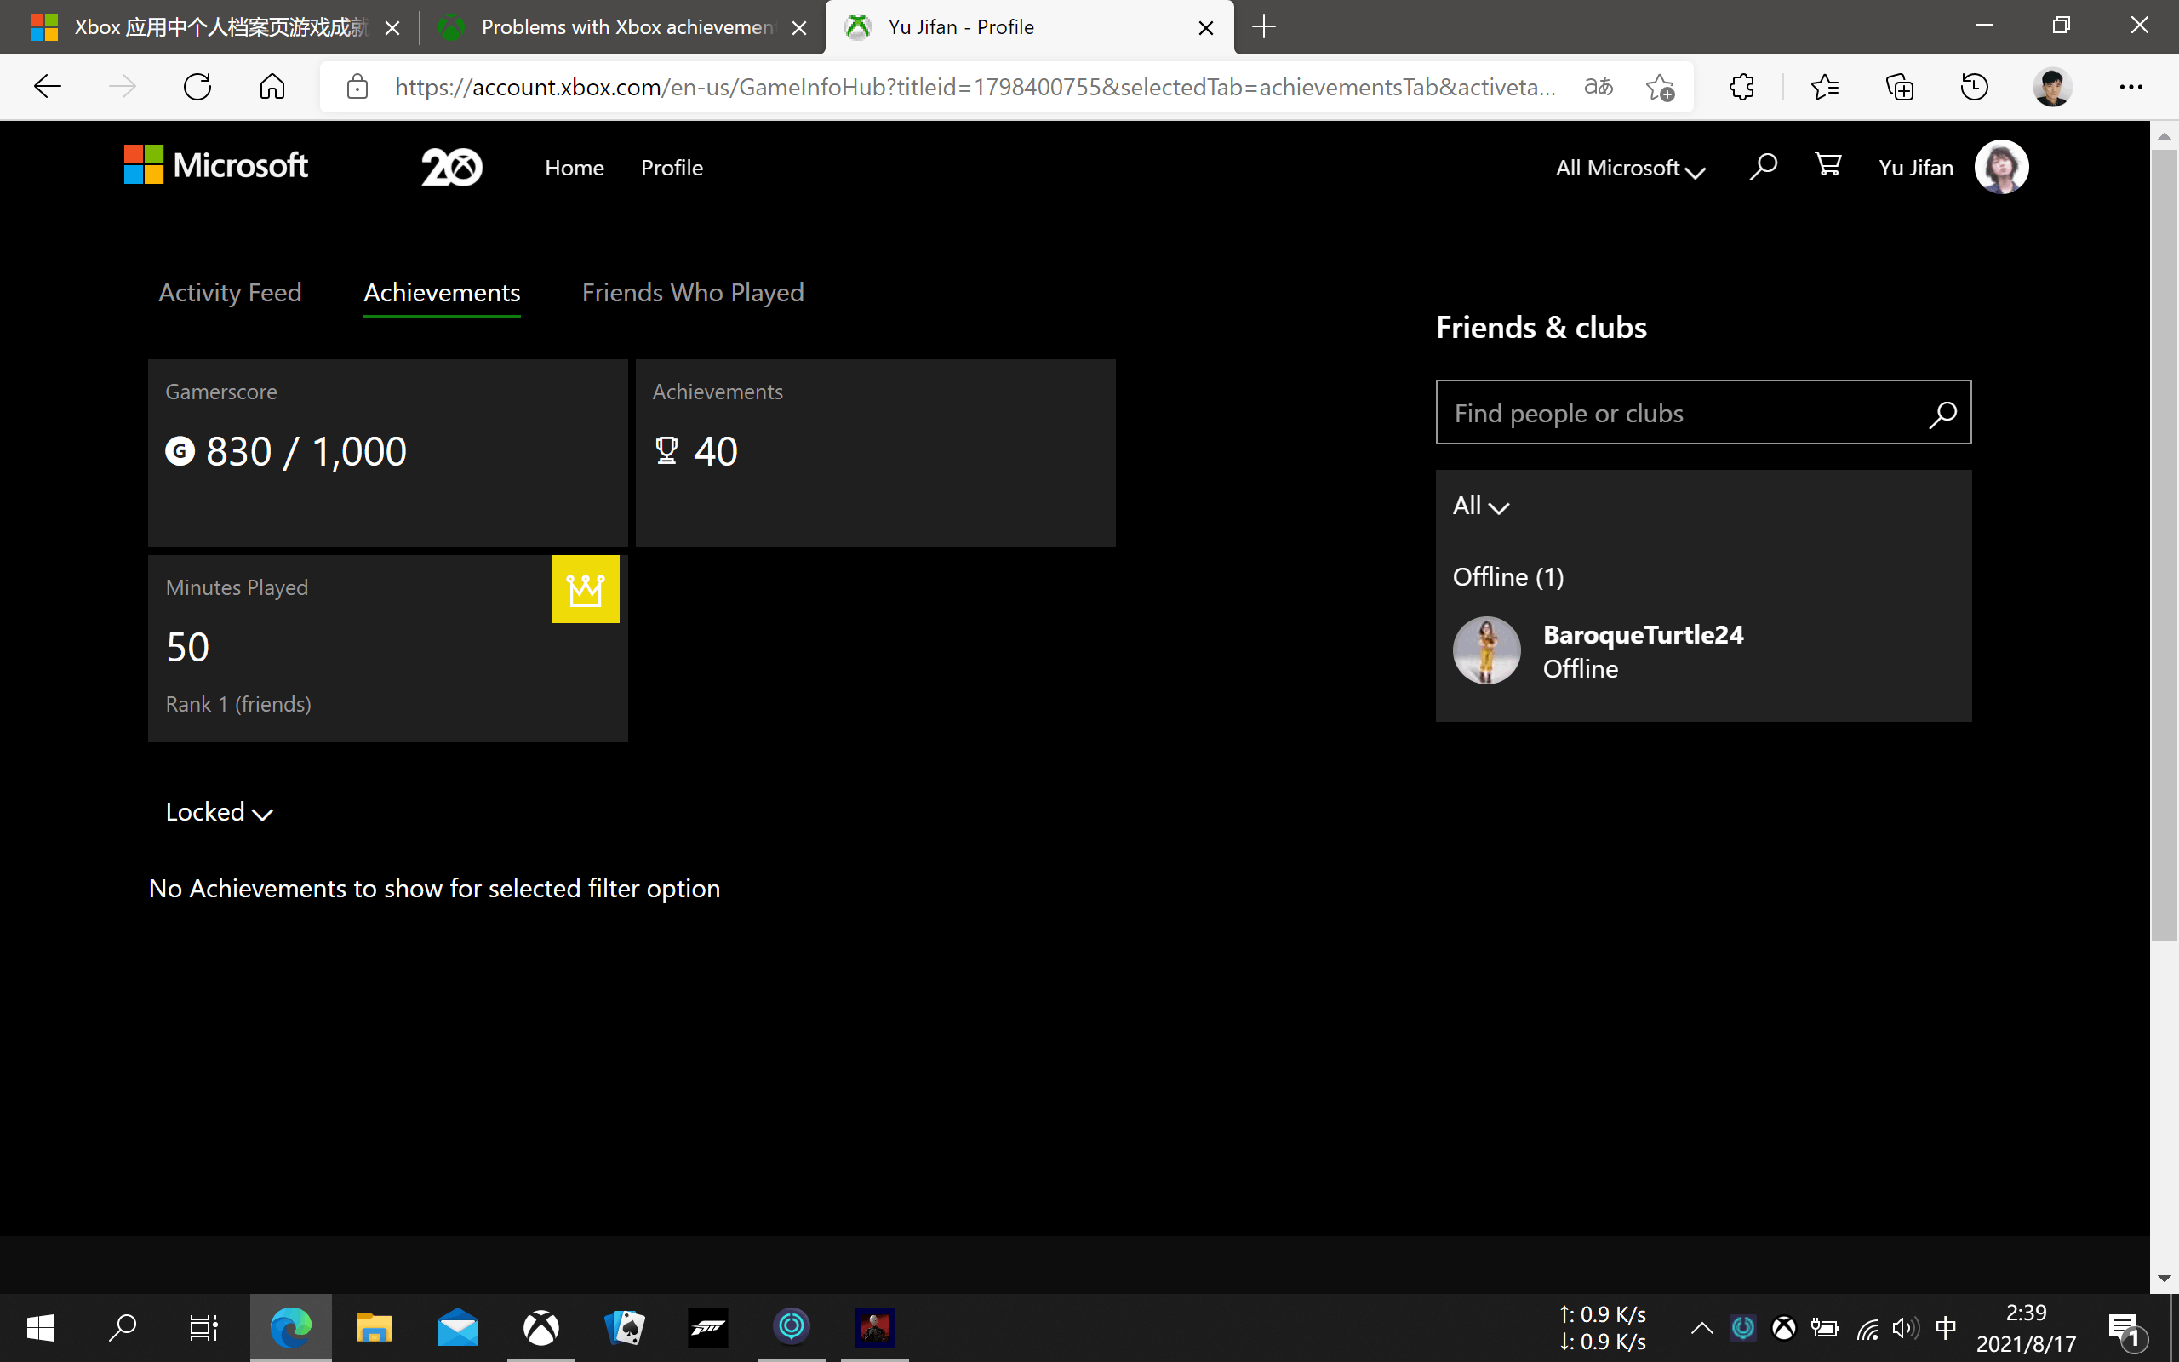Open Task View on taskbar
The image size is (2179, 1362).
[203, 1328]
